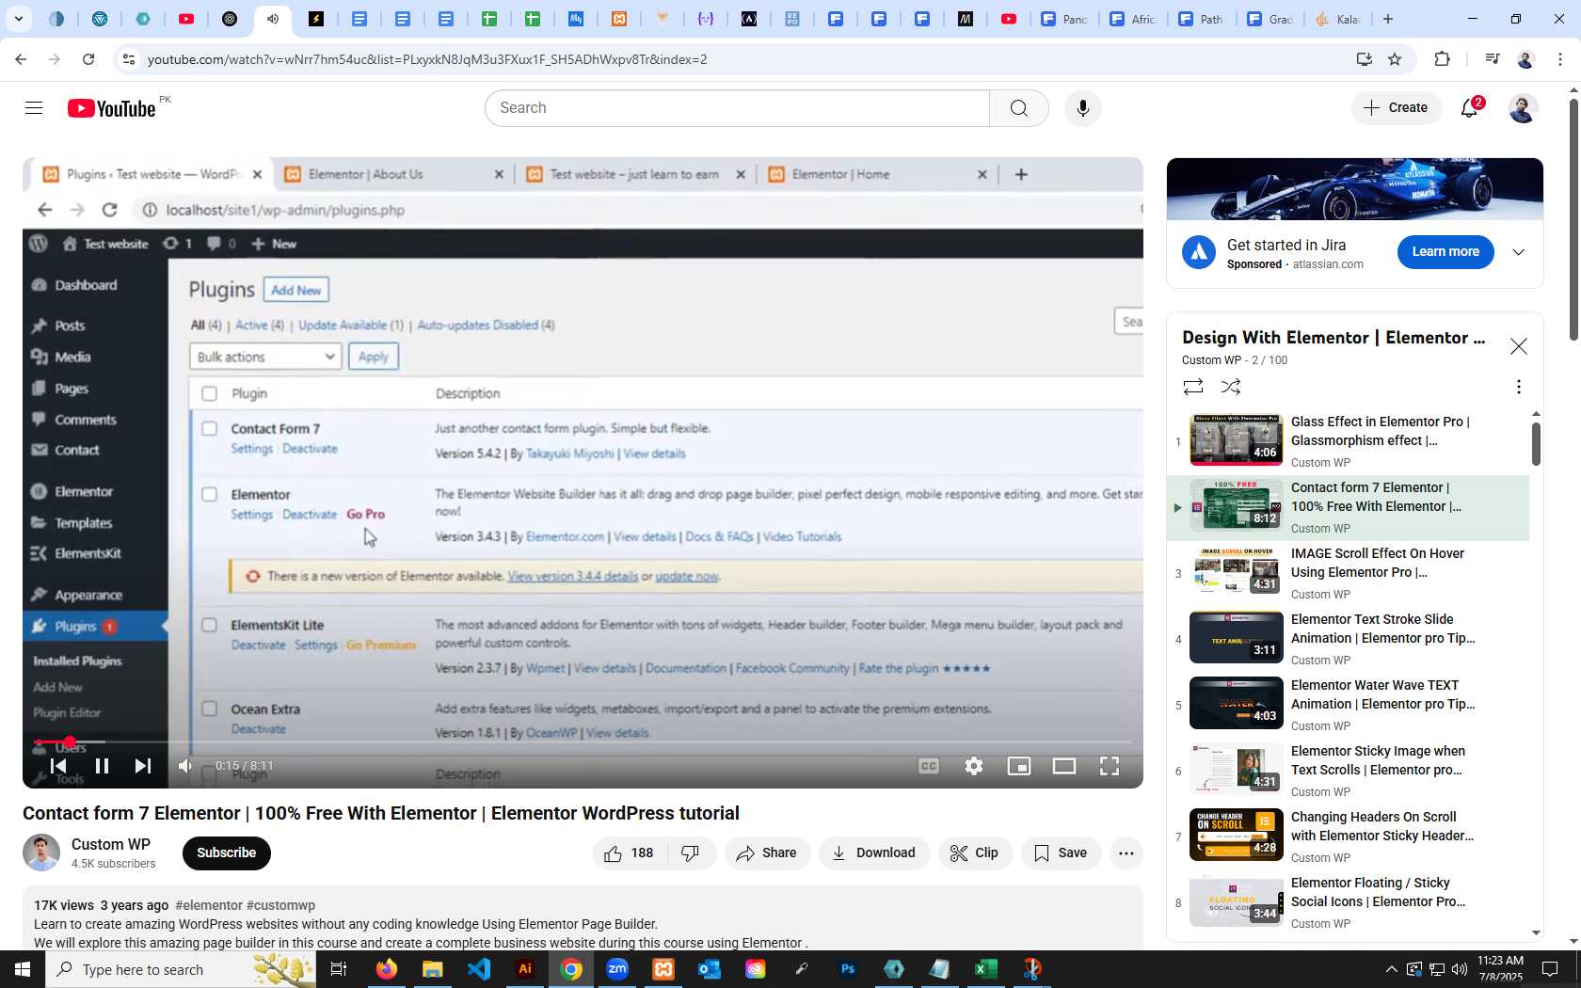Go to YouTube home via logo
1581x988 pixels.
(x=112, y=108)
